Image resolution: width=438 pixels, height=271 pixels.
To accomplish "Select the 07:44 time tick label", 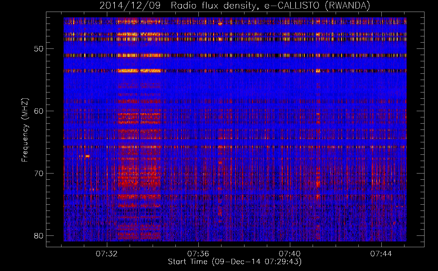I will [x=381, y=254].
